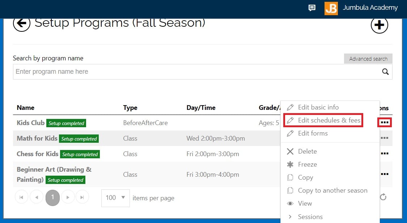Refresh the programs grid

tap(383, 197)
